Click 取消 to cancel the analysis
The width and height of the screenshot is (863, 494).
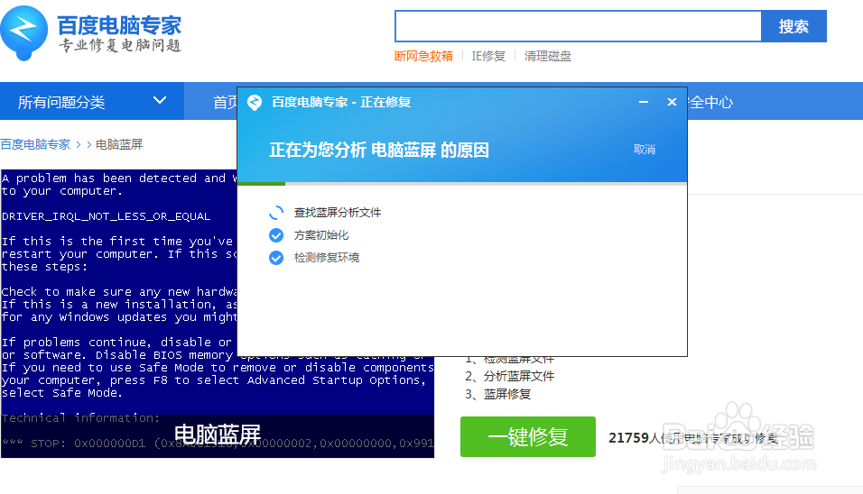645,150
